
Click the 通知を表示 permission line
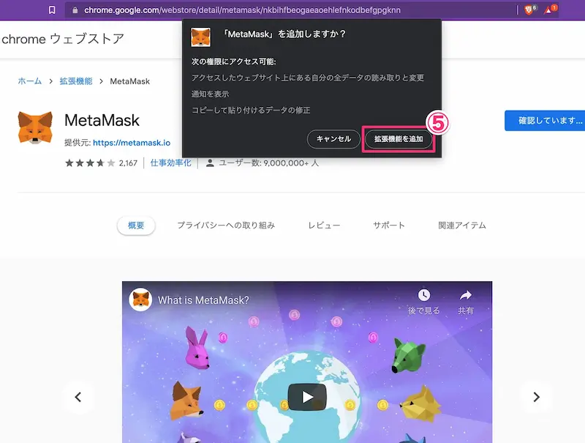point(210,94)
